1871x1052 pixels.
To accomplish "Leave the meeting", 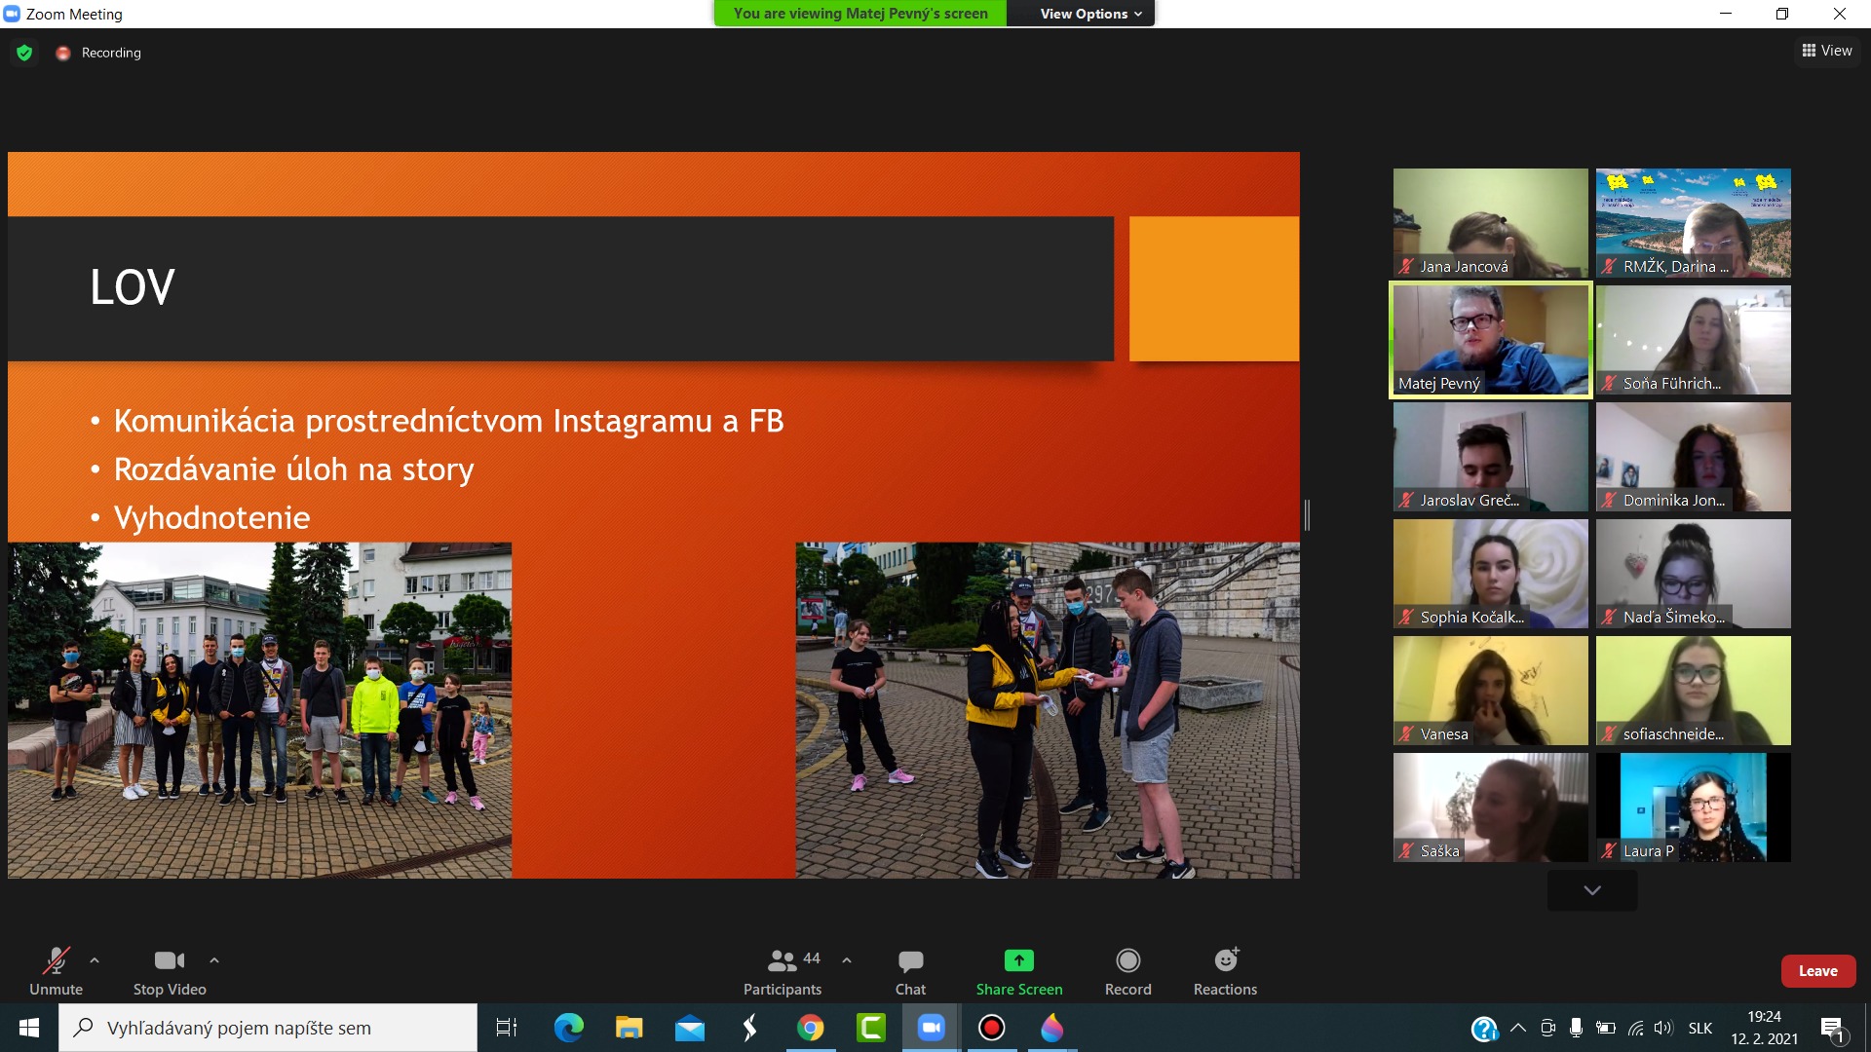I will coord(1817,971).
